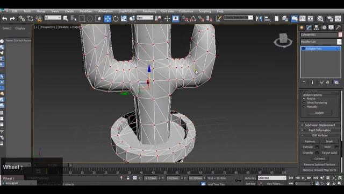Viewport: 344px width, 194px height.
Task: Expand the Paint Deformation rollout
Action: (320, 130)
